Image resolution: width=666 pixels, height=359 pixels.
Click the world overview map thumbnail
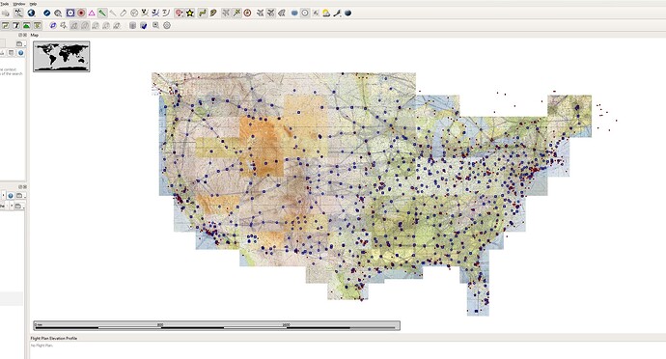pyautogui.click(x=62, y=57)
